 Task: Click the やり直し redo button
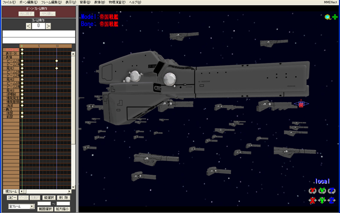pos(48,14)
